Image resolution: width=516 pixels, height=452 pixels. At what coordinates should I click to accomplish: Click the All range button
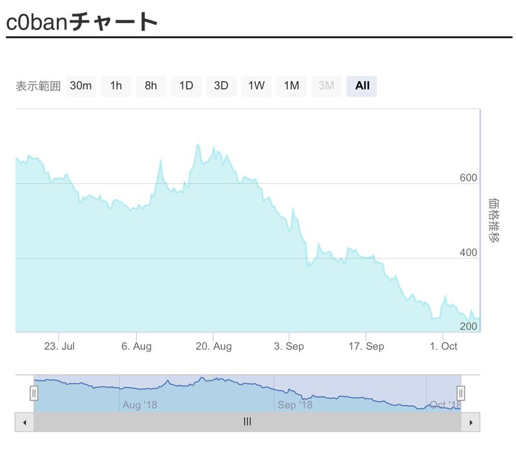[x=362, y=86]
